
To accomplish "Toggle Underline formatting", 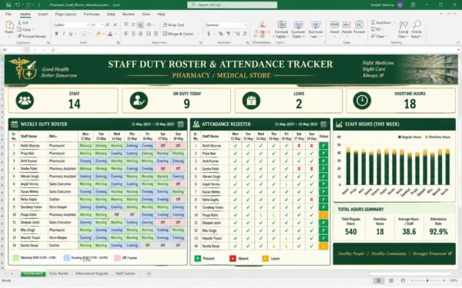I will click(x=71, y=34).
